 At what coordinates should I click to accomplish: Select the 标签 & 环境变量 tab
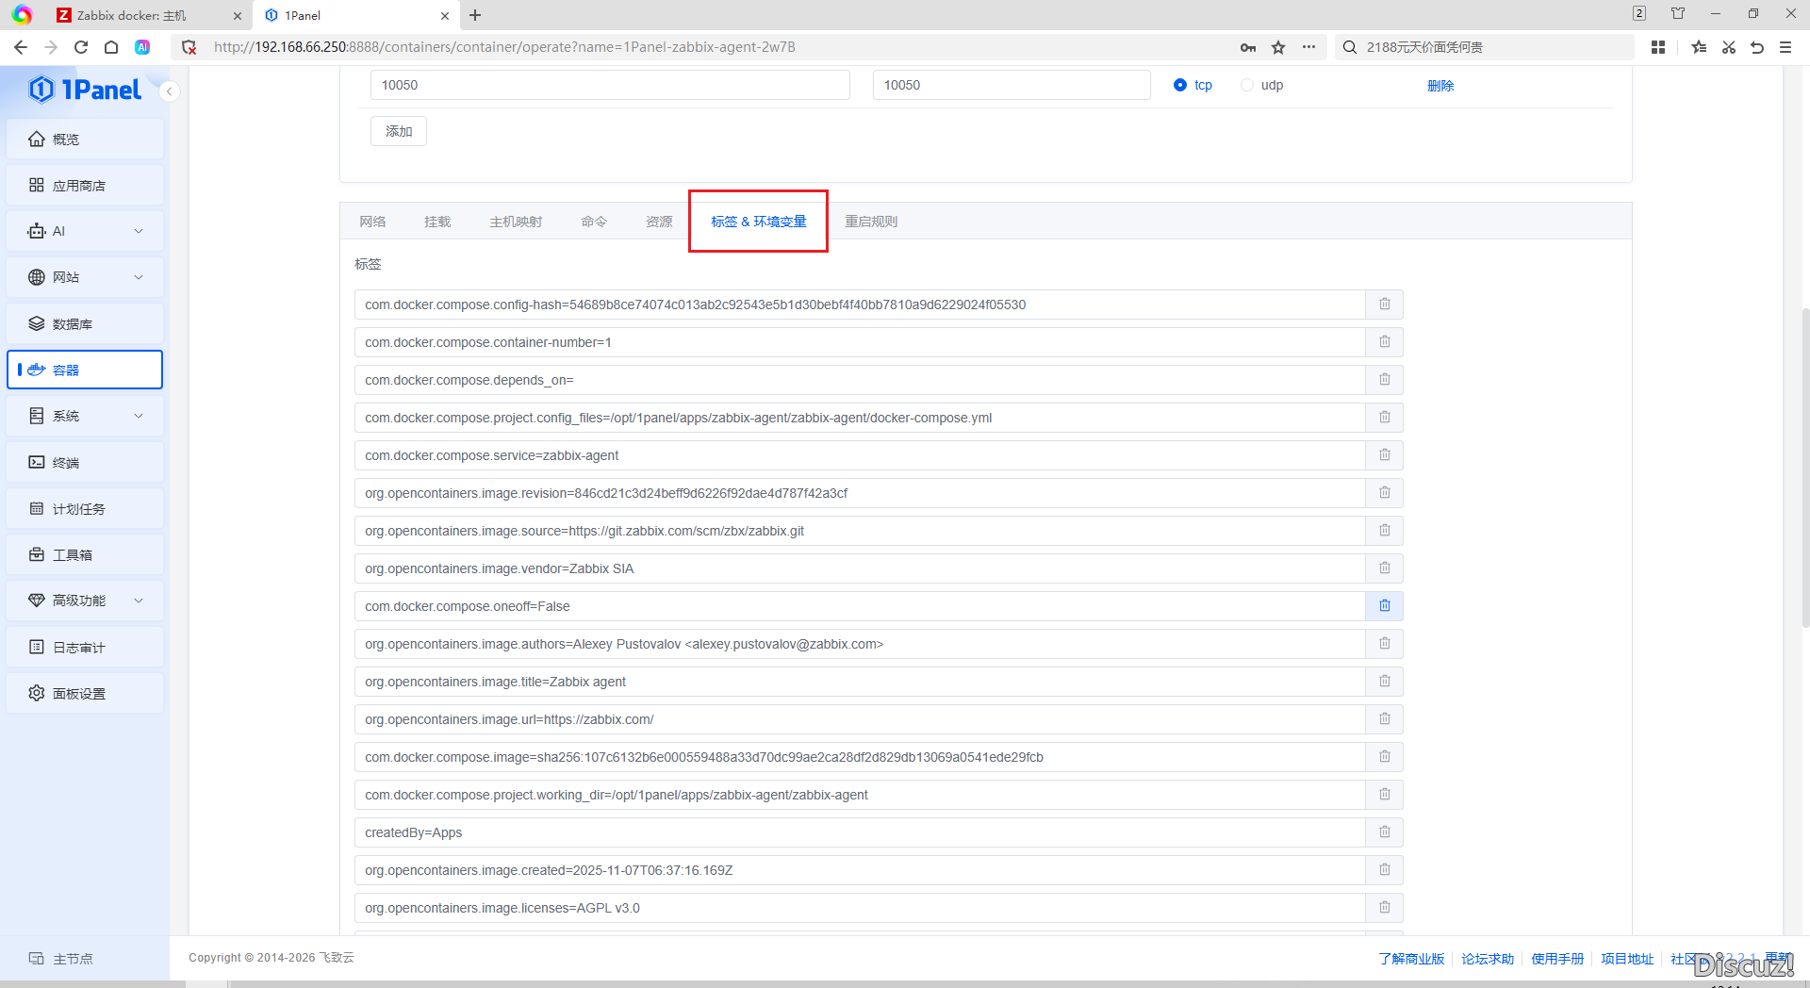[x=759, y=222]
